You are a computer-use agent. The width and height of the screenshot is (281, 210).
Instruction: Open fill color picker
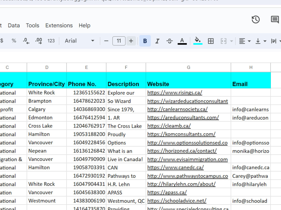tap(198, 41)
